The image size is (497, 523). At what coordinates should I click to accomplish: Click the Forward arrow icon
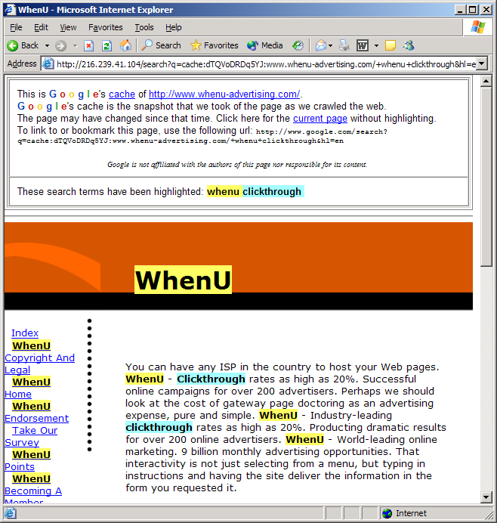tap(60, 45)
